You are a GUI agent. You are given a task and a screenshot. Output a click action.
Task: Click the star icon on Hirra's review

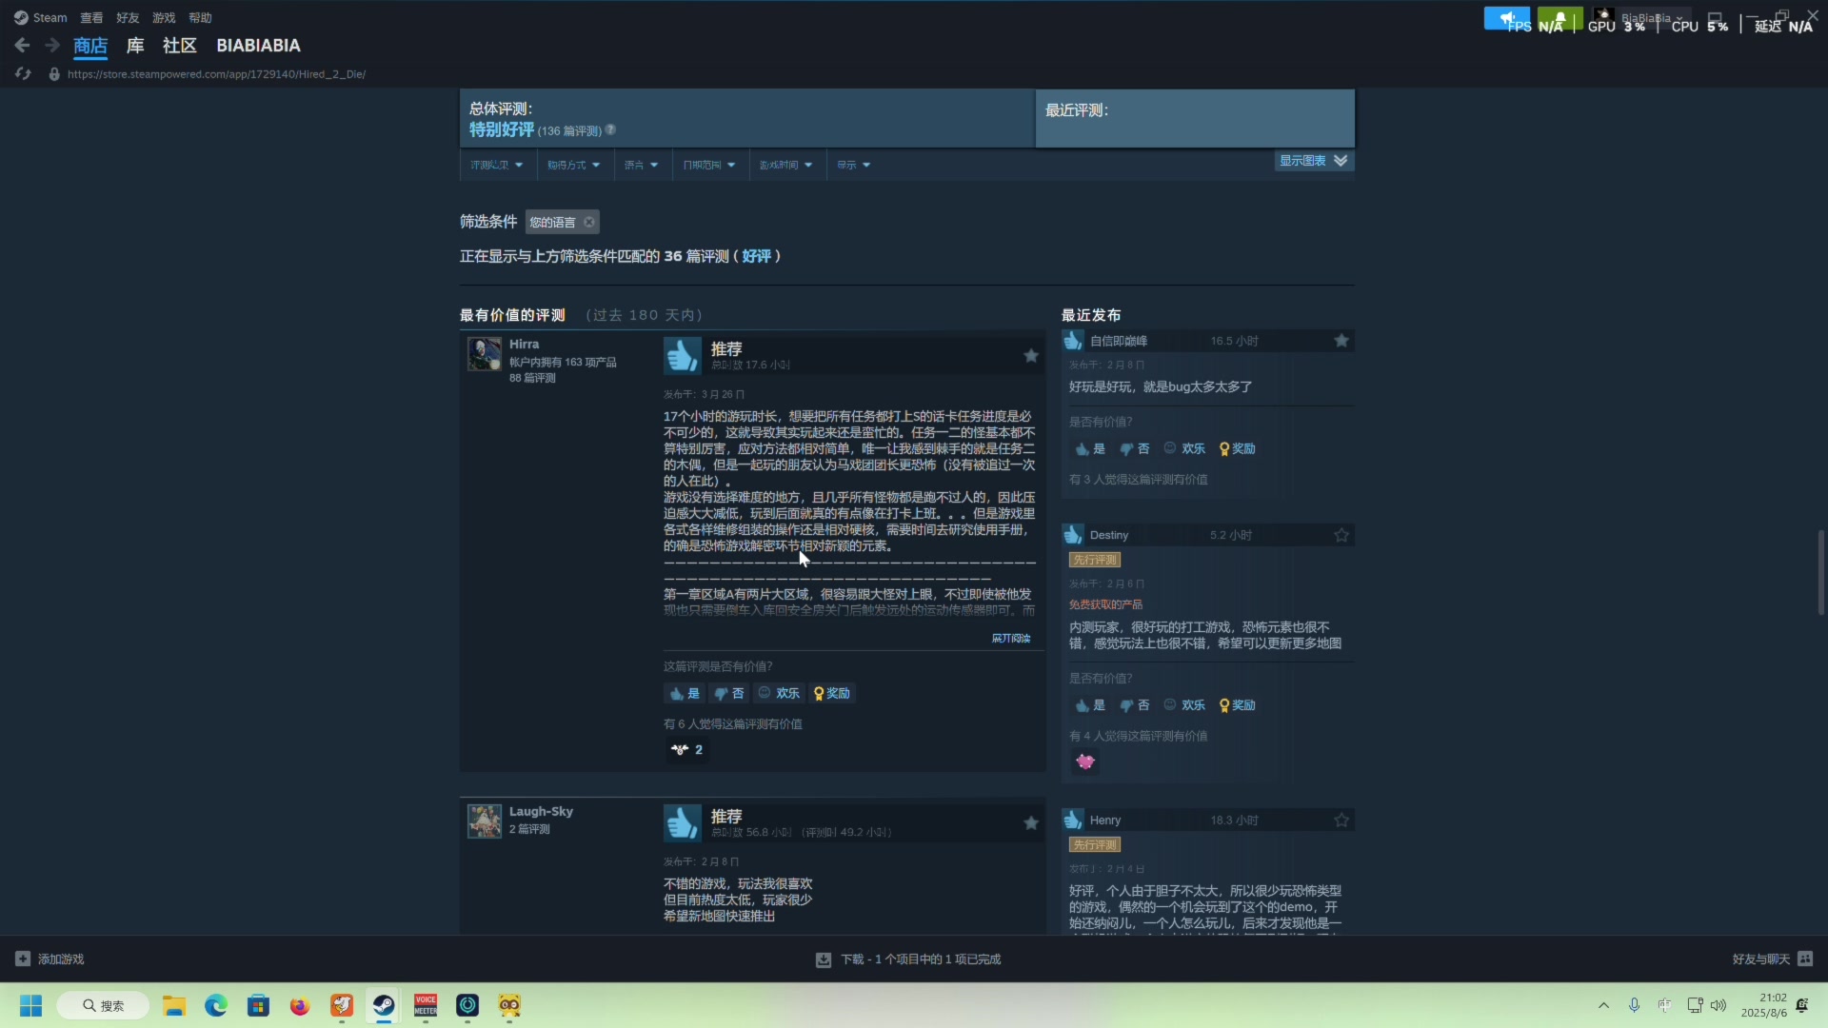click(x=1030, y=355)
